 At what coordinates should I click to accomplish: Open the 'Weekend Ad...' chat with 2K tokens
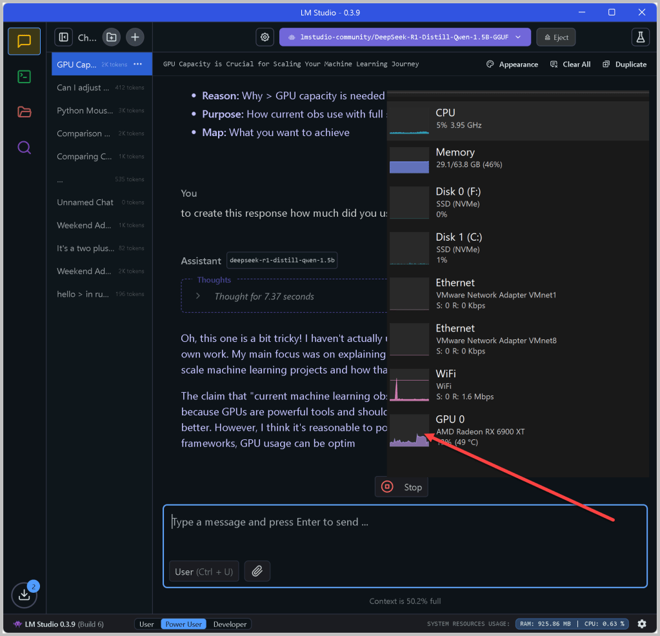click(x=101, y=271)
